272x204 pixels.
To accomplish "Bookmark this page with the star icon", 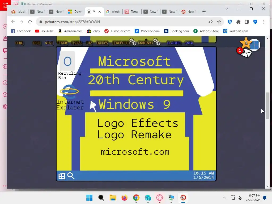I will (x=219, y=22).
